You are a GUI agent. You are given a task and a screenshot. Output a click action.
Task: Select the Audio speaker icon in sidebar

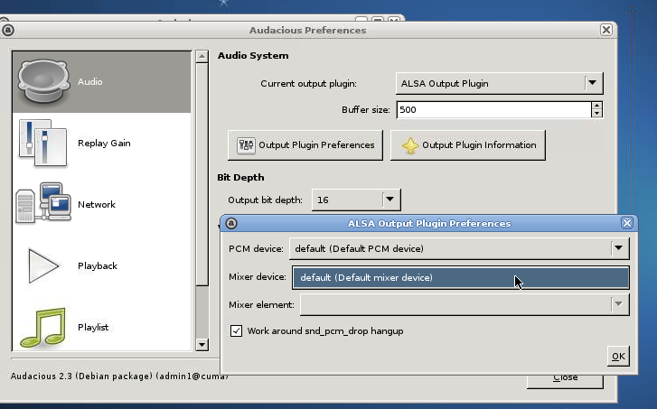tap(43, 81)
